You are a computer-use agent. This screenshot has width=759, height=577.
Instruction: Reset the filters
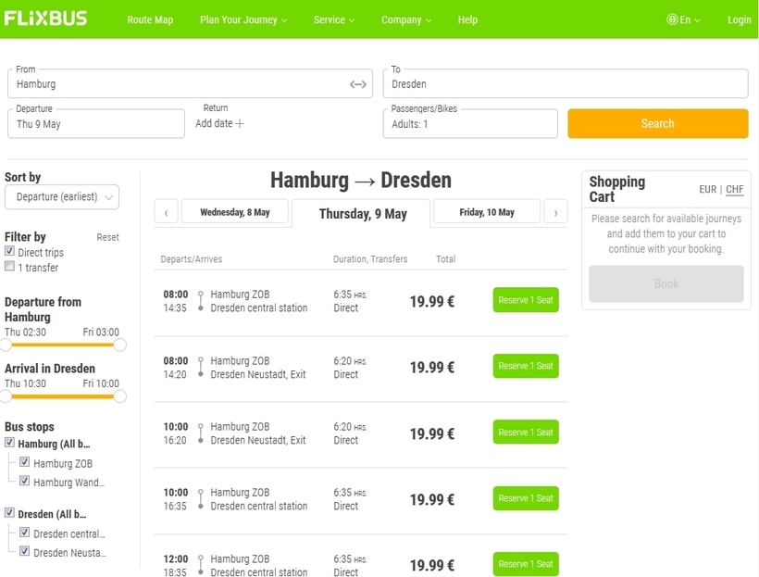point(107,237)
